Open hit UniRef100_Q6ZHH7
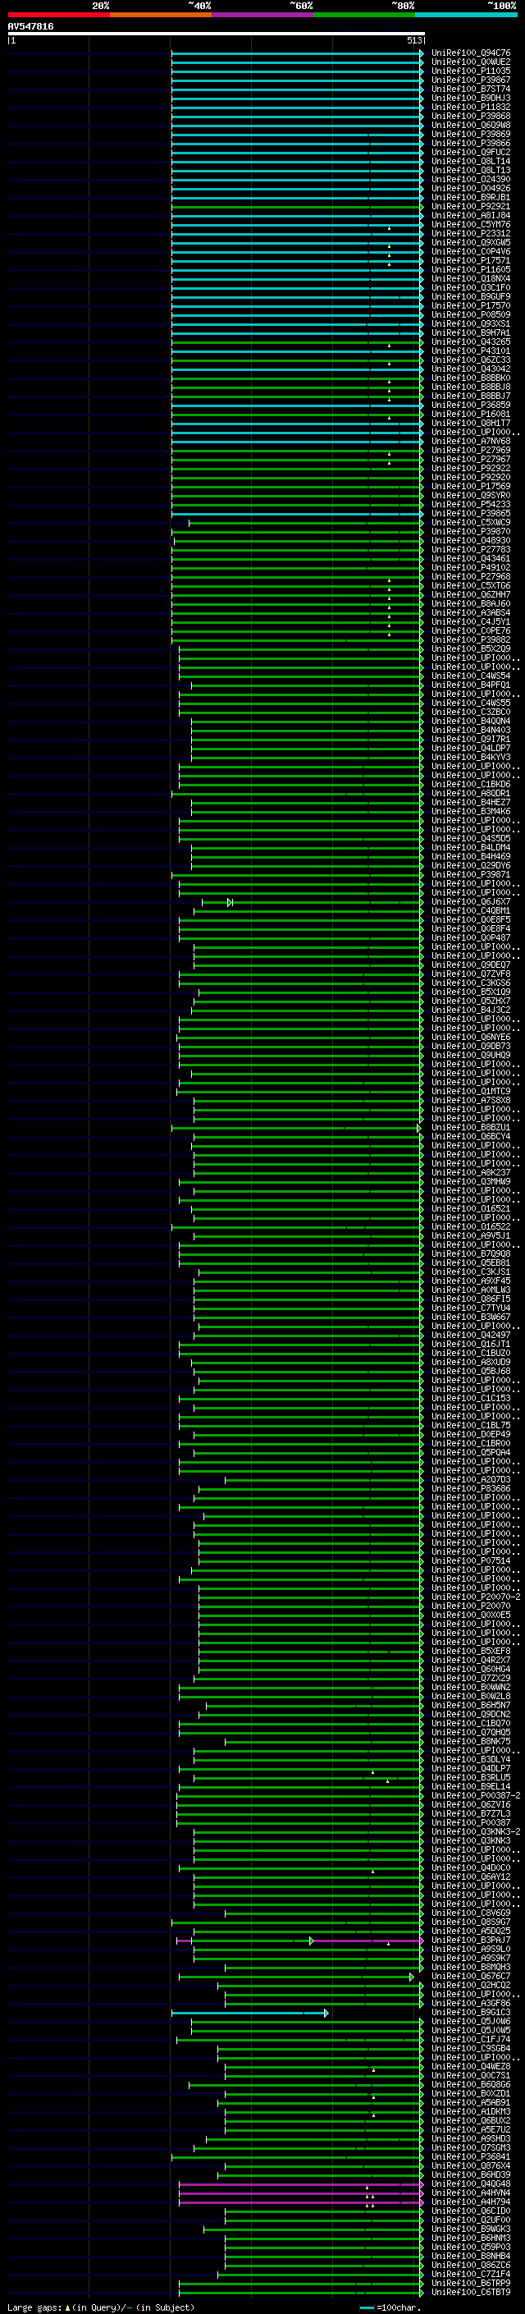 click(x=470, y=594)
